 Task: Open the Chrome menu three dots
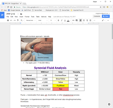(111, 7)
